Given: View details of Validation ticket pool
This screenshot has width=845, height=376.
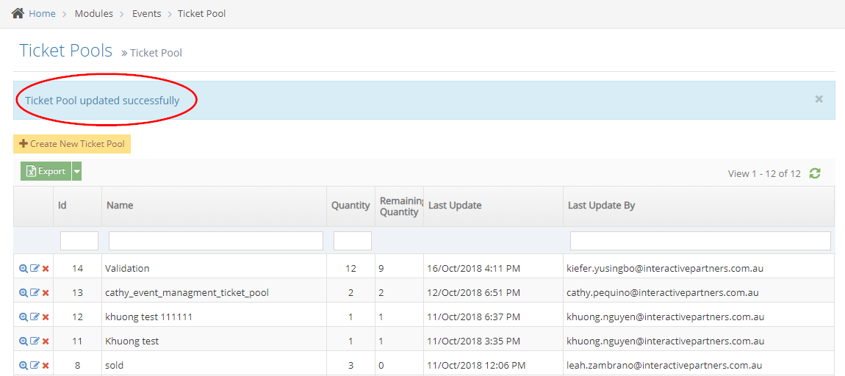Looking at the screenshot, I should click(x=24, y=269).
